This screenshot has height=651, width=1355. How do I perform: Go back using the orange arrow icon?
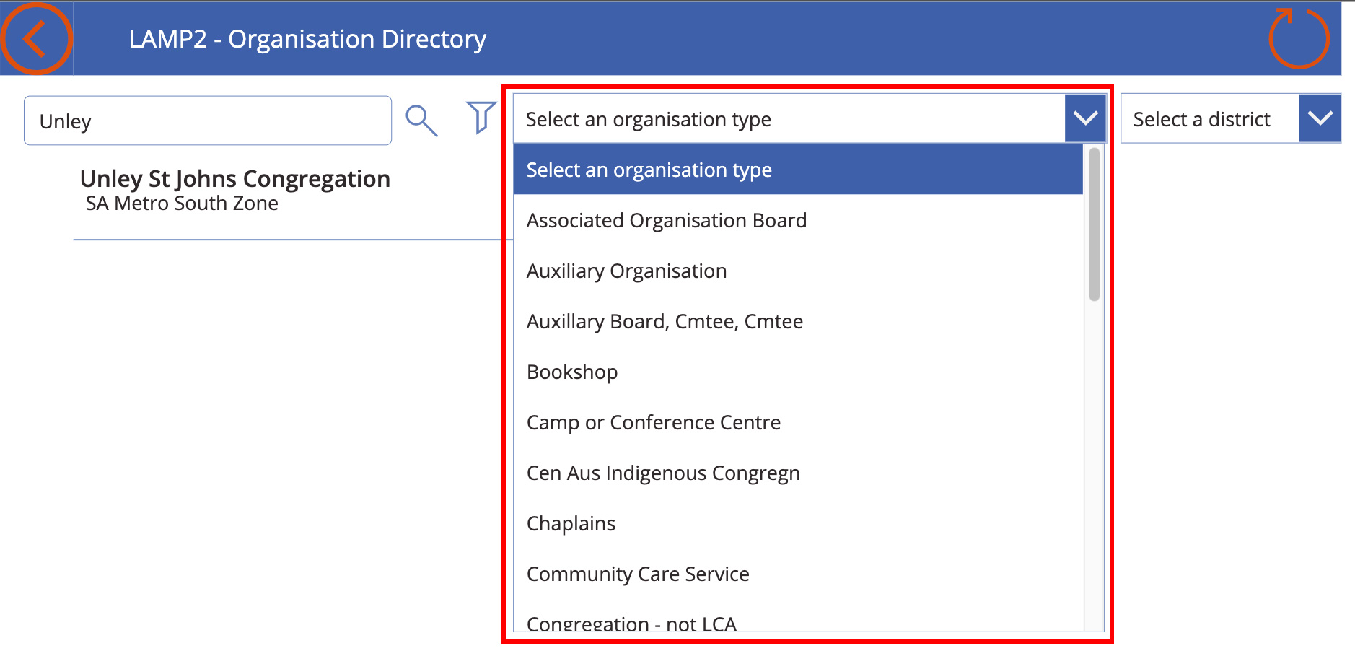tap(36, 38)
